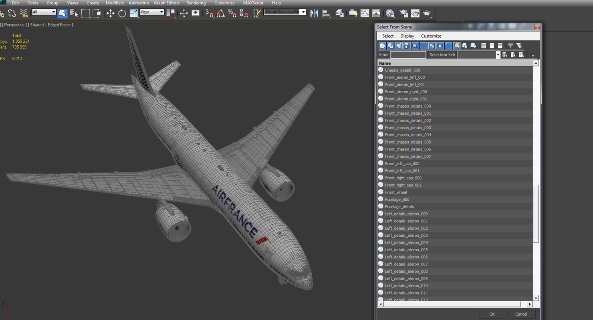
Task: Open Create Selection Set dropdown
Action: click(285, 12)
